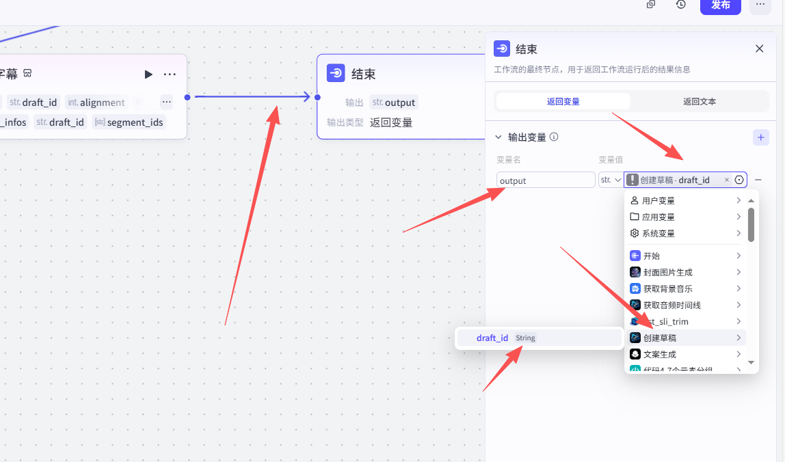Click the hexagon variable picker icon

click(739, 180)
